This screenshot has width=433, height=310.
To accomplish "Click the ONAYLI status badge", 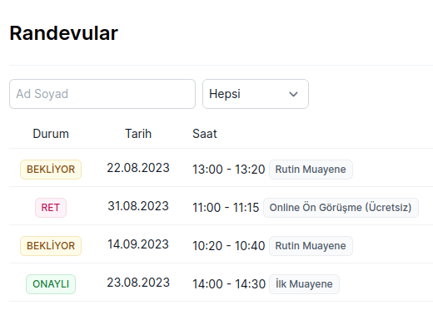I will tap(51, 284).
